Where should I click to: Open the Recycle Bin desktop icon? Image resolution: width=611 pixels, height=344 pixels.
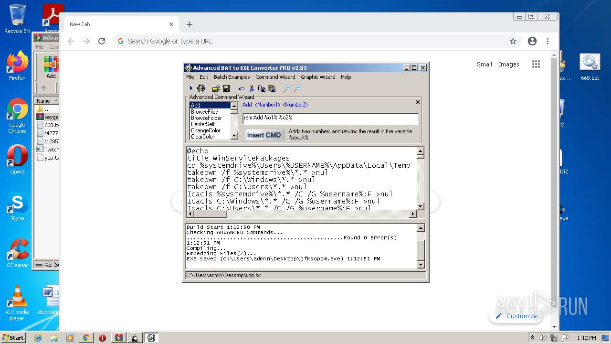coord(17,19)
